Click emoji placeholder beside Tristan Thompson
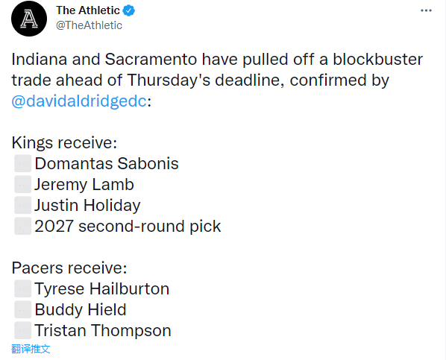 tap(23, 330)
